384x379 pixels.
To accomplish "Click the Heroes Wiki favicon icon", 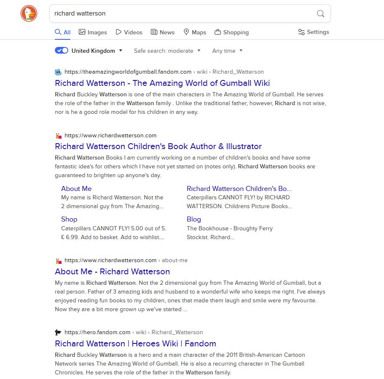I will [58, 333].
